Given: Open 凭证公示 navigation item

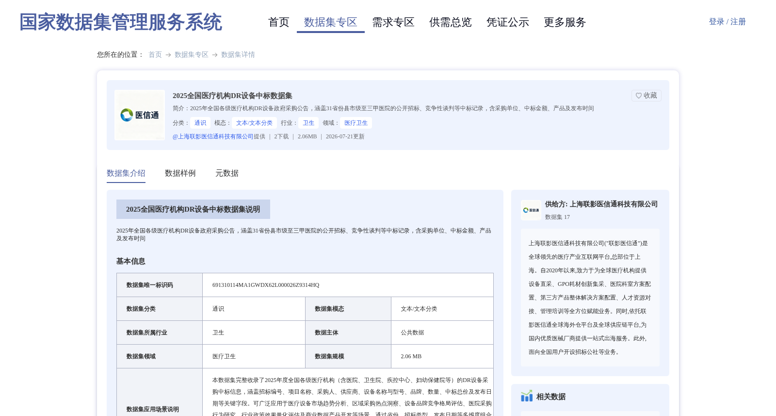Looking at the screenshot, I should tap(507, 22).
